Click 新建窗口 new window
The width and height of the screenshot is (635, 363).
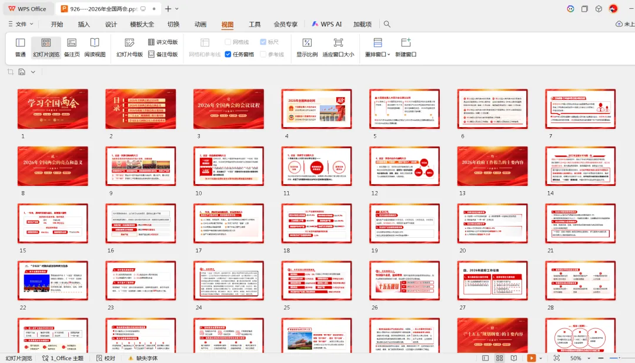coord(406,48)
